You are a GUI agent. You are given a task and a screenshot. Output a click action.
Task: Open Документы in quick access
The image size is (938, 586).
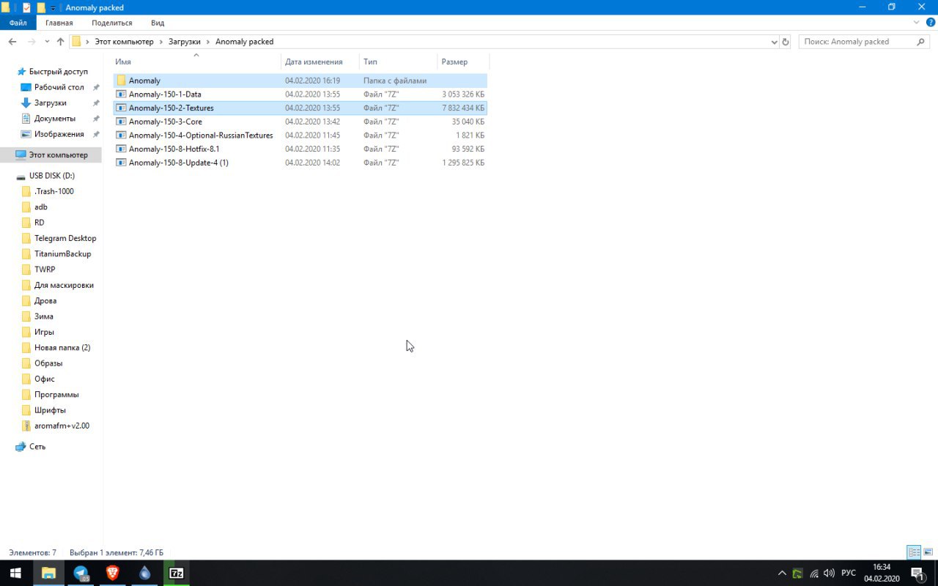(x=55, y=119)
